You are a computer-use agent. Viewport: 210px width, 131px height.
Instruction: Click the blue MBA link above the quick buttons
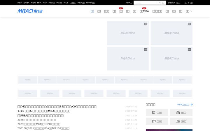(183, 105)
